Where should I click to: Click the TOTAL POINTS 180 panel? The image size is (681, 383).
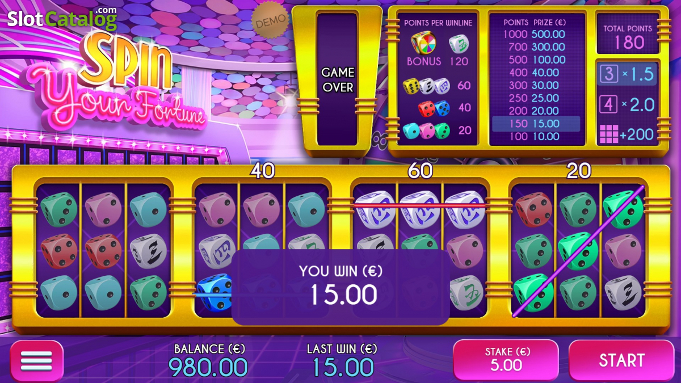coord(628,35)
